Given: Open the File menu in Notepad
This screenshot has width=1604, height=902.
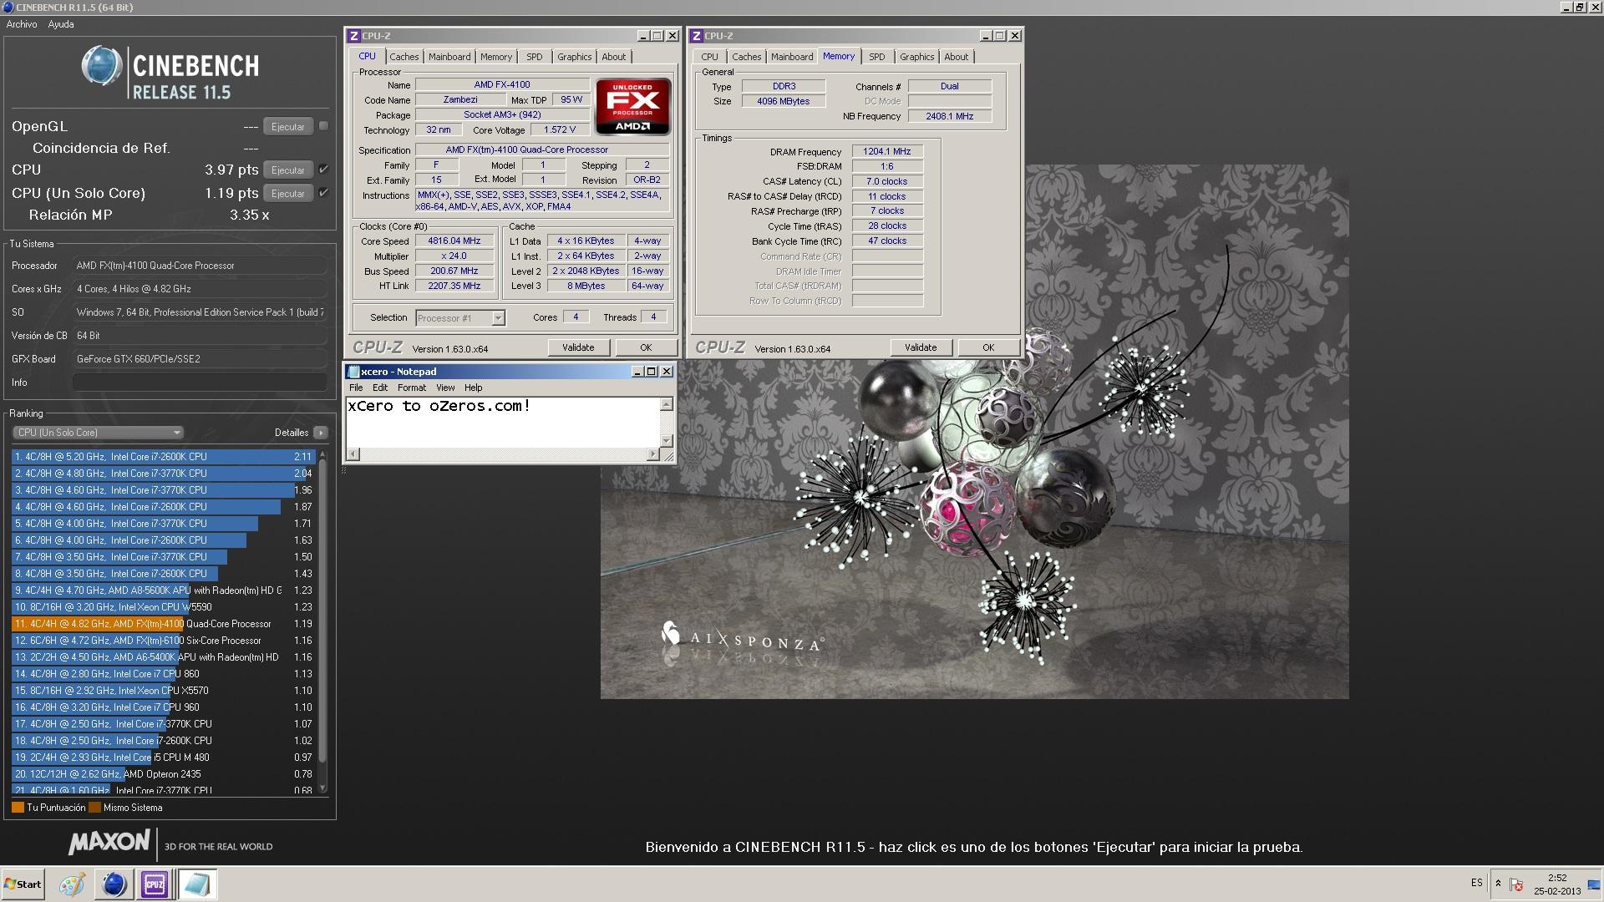Looking at the screenshot, I should [356, 388].
